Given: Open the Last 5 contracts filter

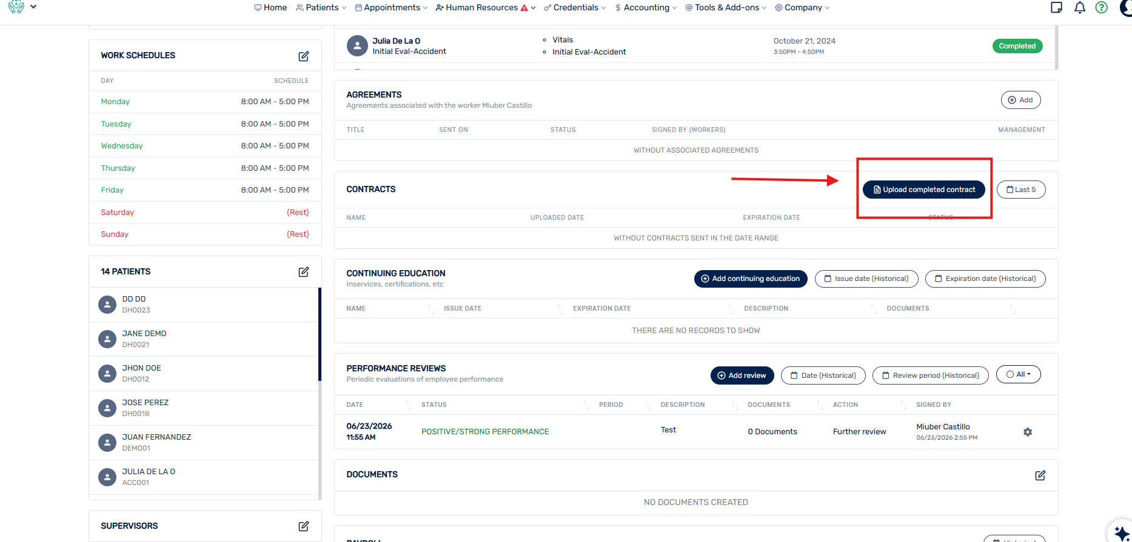Looking at the screenshot, I should 1021,190.
